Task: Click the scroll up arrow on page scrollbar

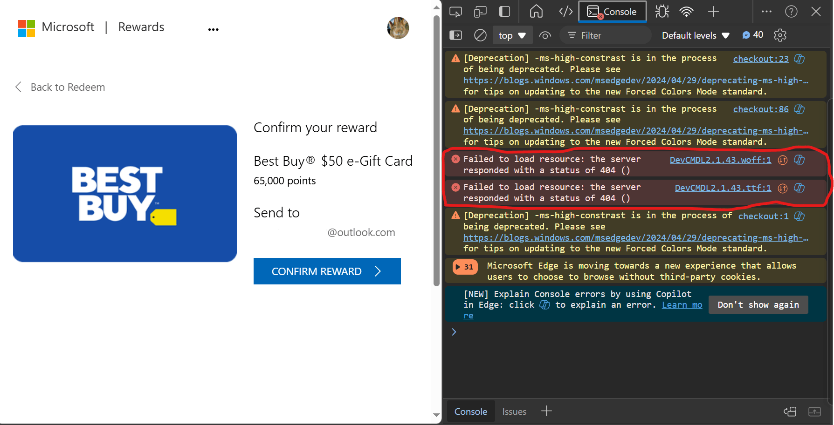Action: click(x=436, y=7)
